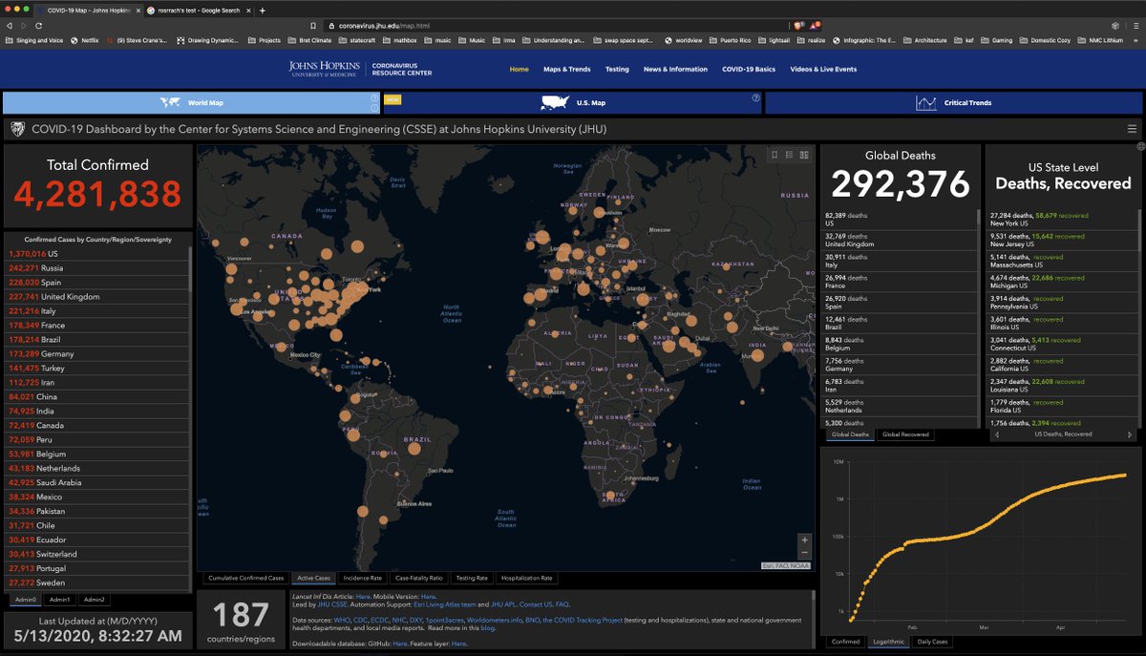Screen dimensions: 1146x656
Task: Switch map to Case-Fatality Ratio tab
Action: [x=419, y=578]
